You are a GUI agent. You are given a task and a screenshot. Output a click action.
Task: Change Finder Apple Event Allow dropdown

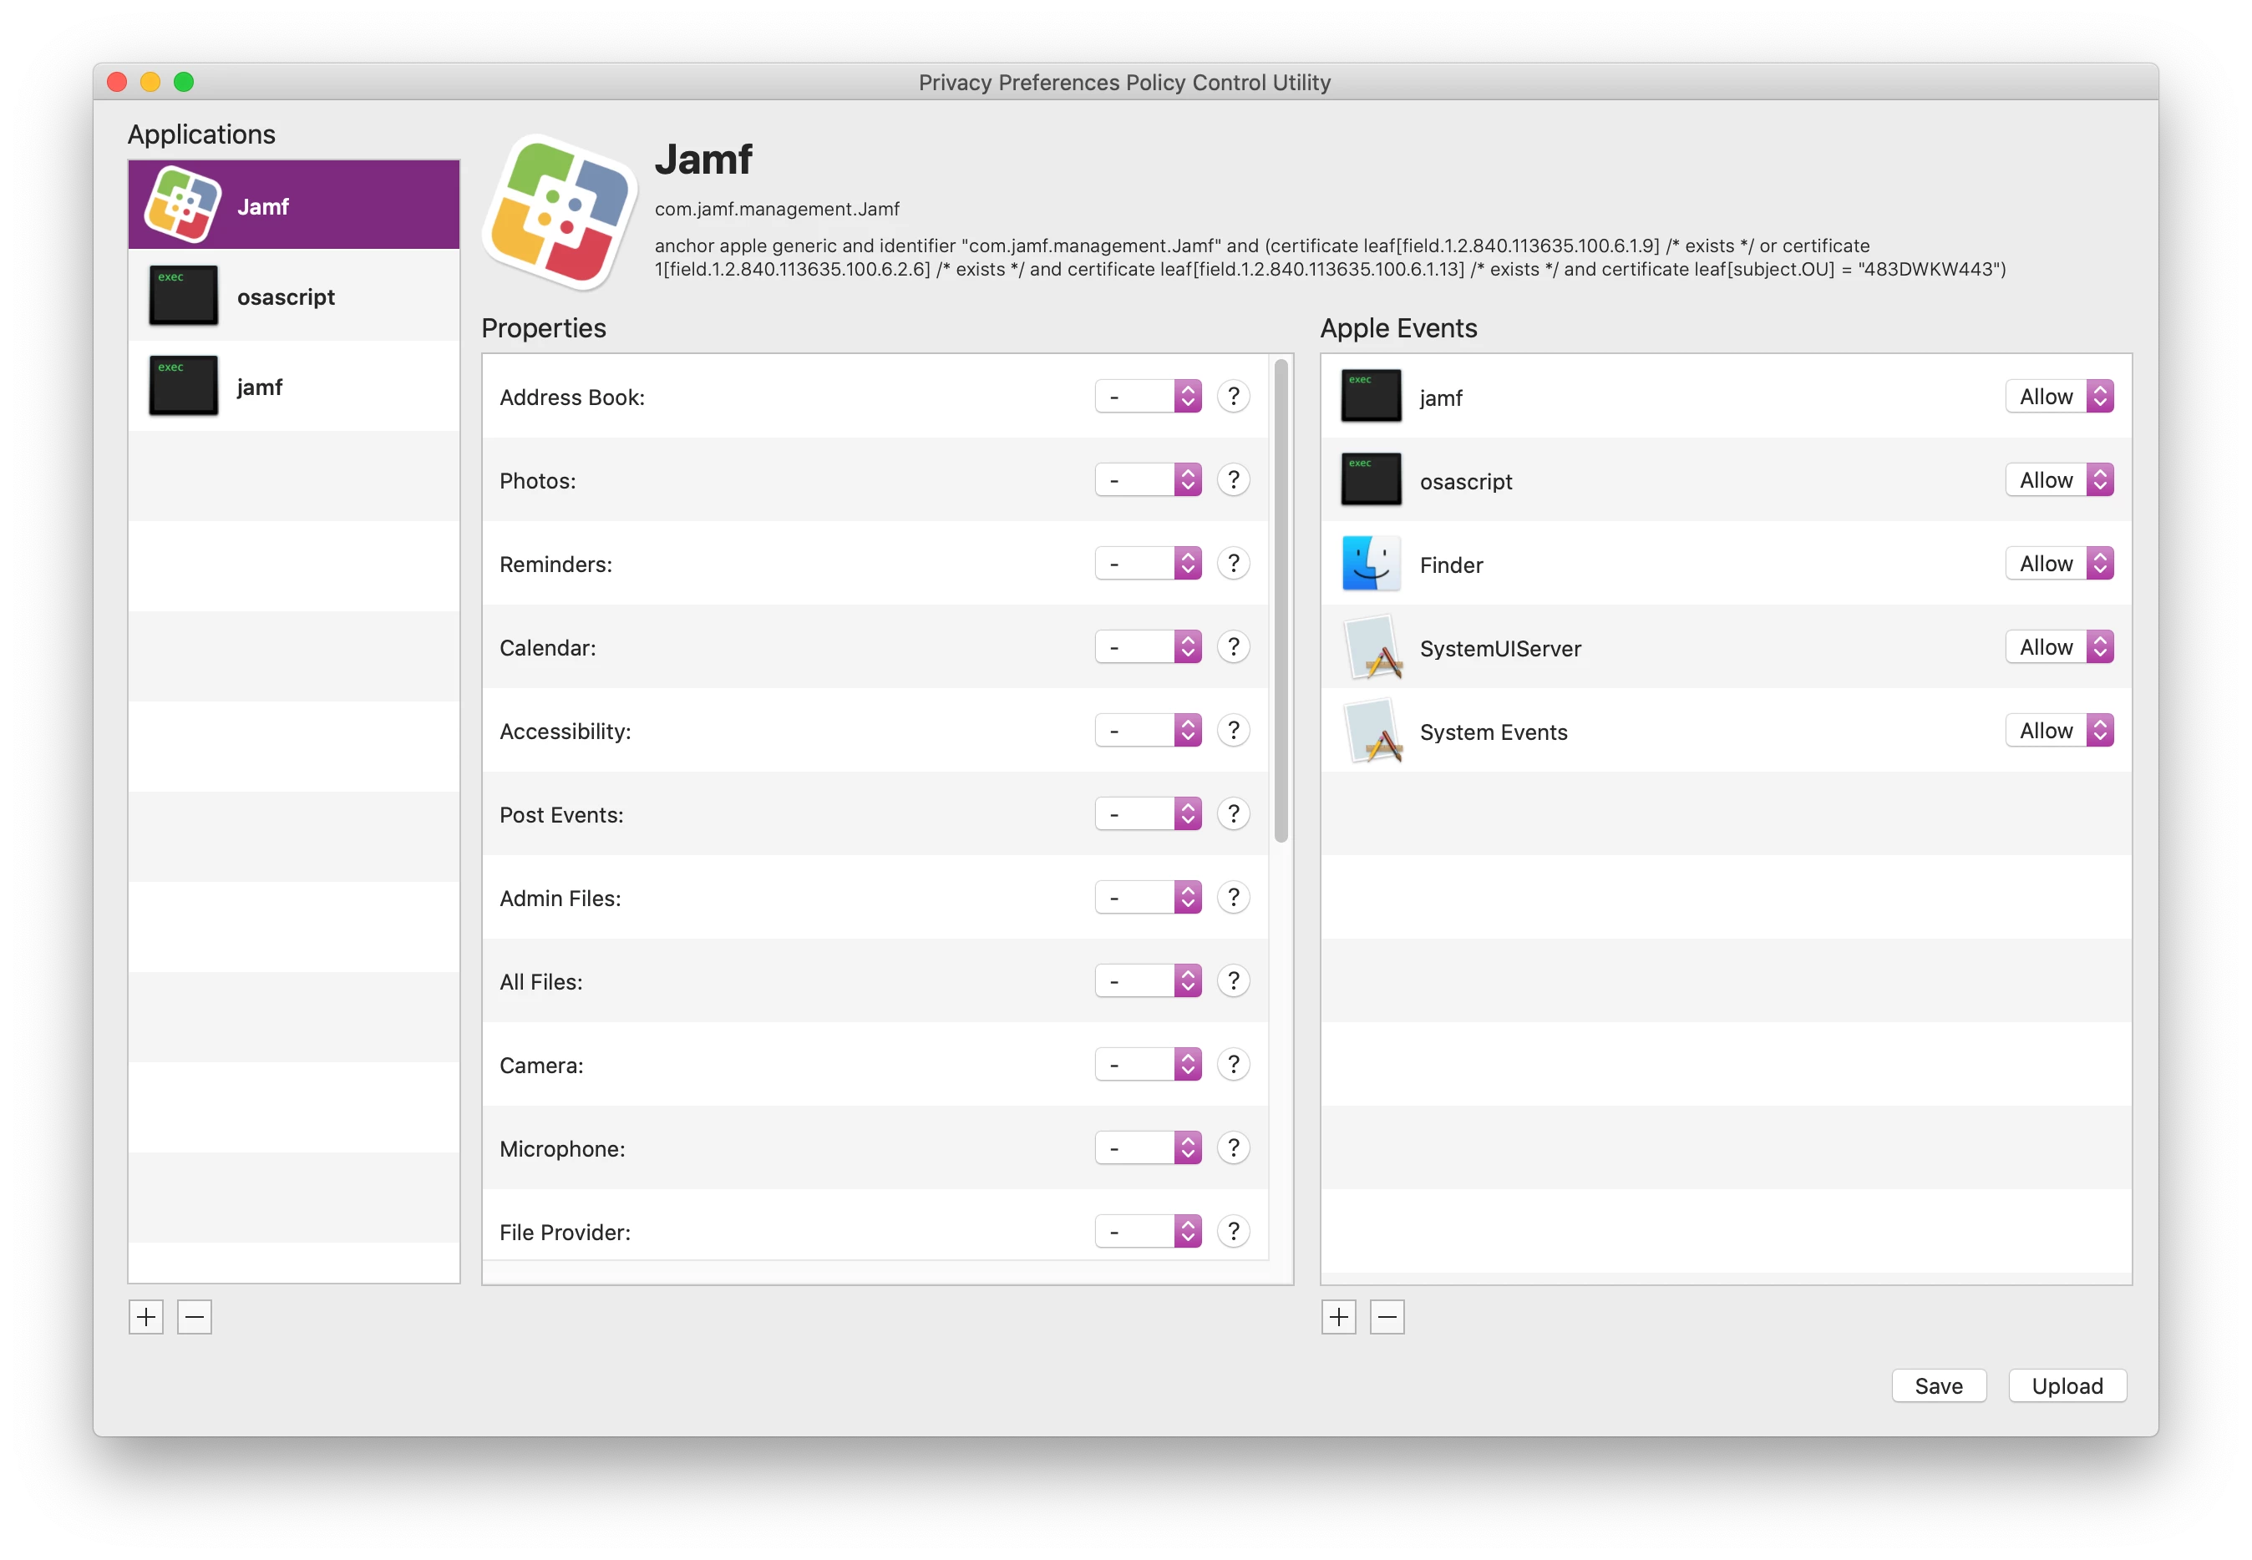click(2059, 564)
